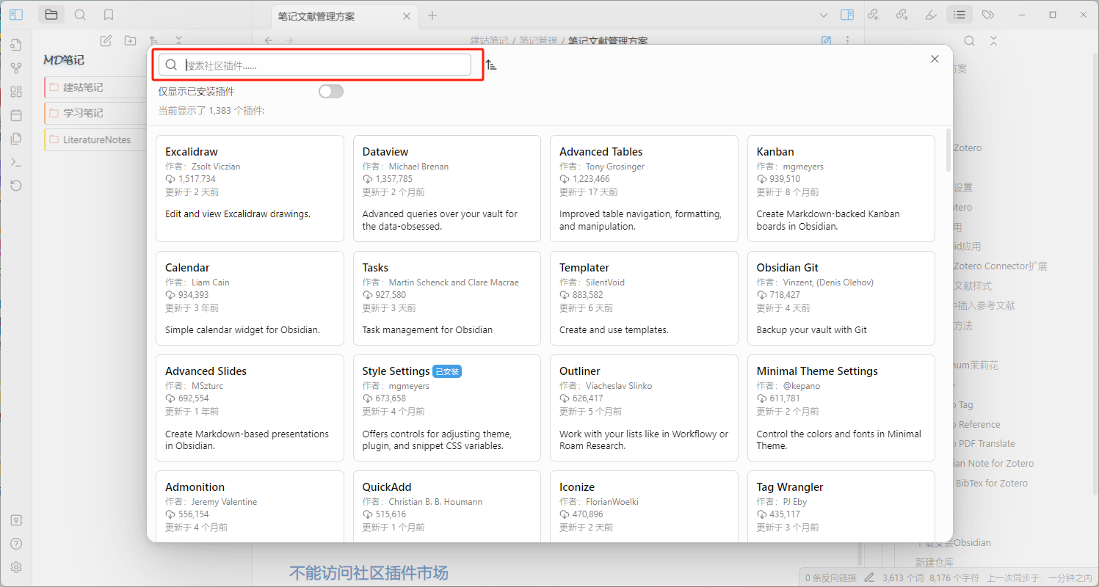
Task: Open the Tasks plugin card
Action: click(447, 299)
